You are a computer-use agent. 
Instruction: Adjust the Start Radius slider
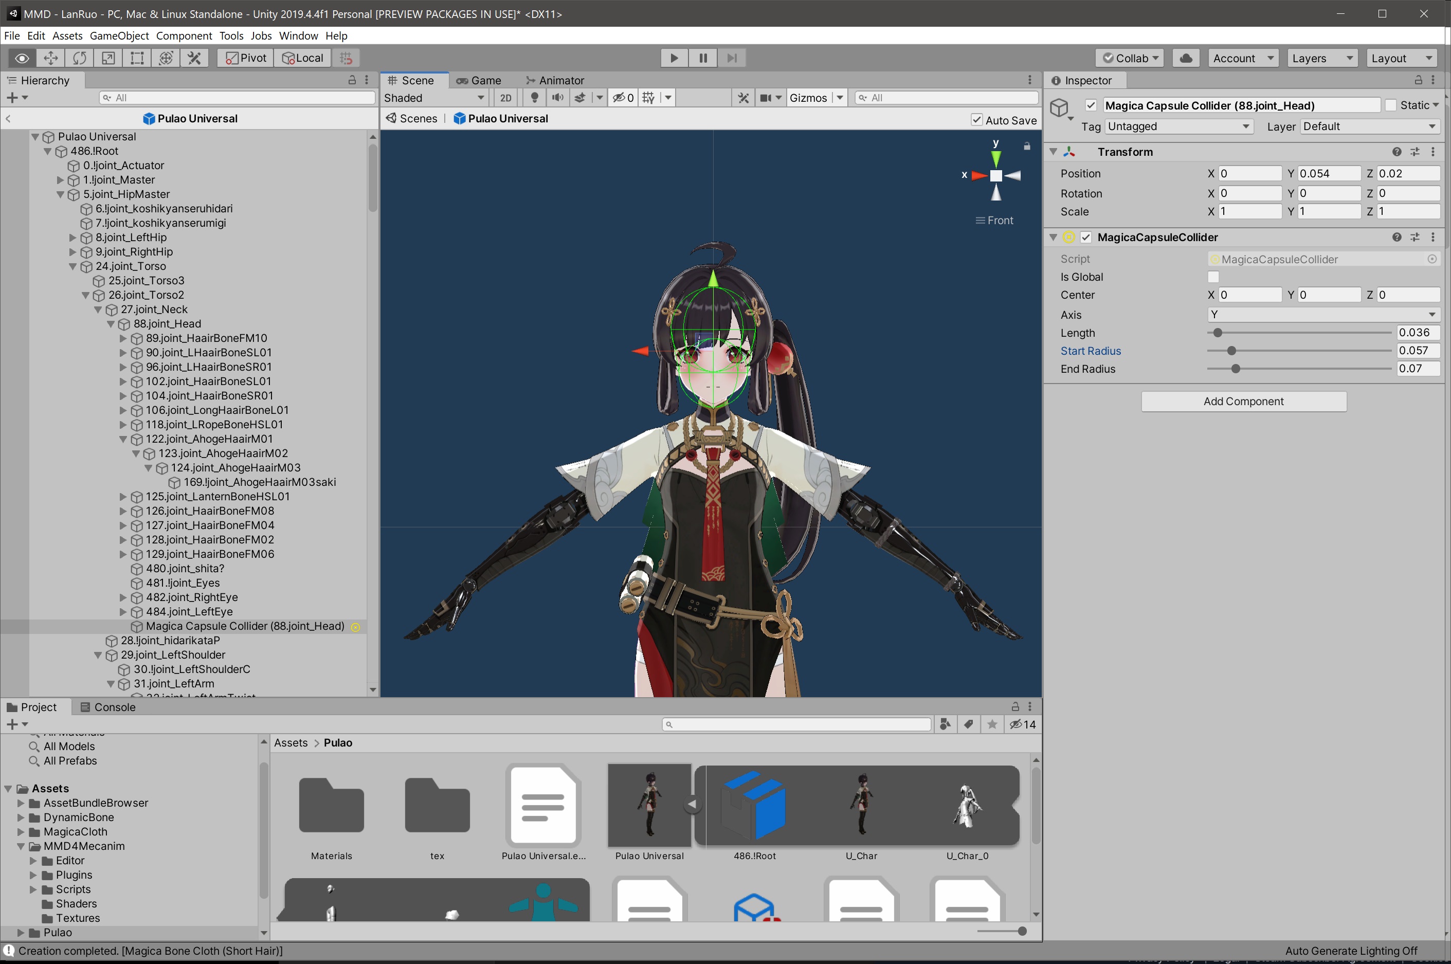[1231, 351]
